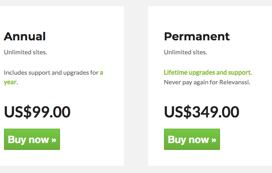Click the "Never pay again for Relevanssi." line
Screen dimensions: 272x173
207,82
